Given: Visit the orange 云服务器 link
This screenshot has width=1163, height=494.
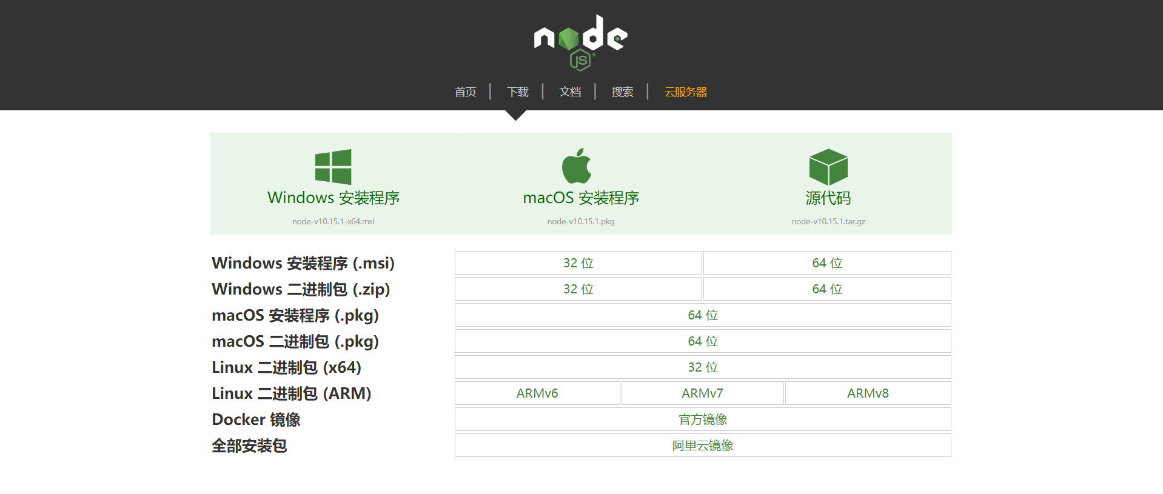Looking at the screenshot, I should 686,92.
